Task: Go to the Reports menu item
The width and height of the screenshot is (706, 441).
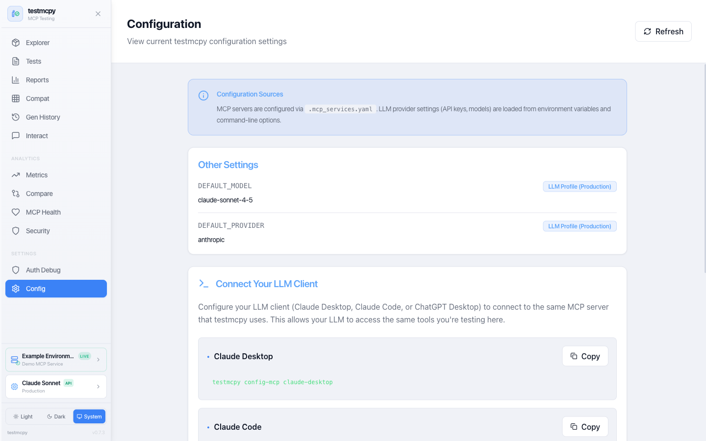Action: (x=56, y=80)
